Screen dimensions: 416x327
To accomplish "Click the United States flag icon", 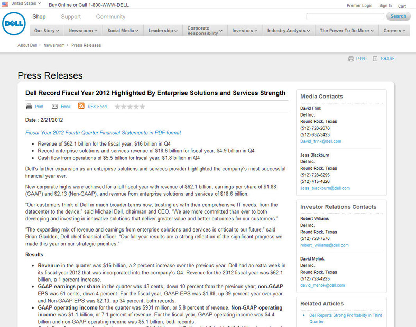I will pyautogui.click(x=5, y=4).
